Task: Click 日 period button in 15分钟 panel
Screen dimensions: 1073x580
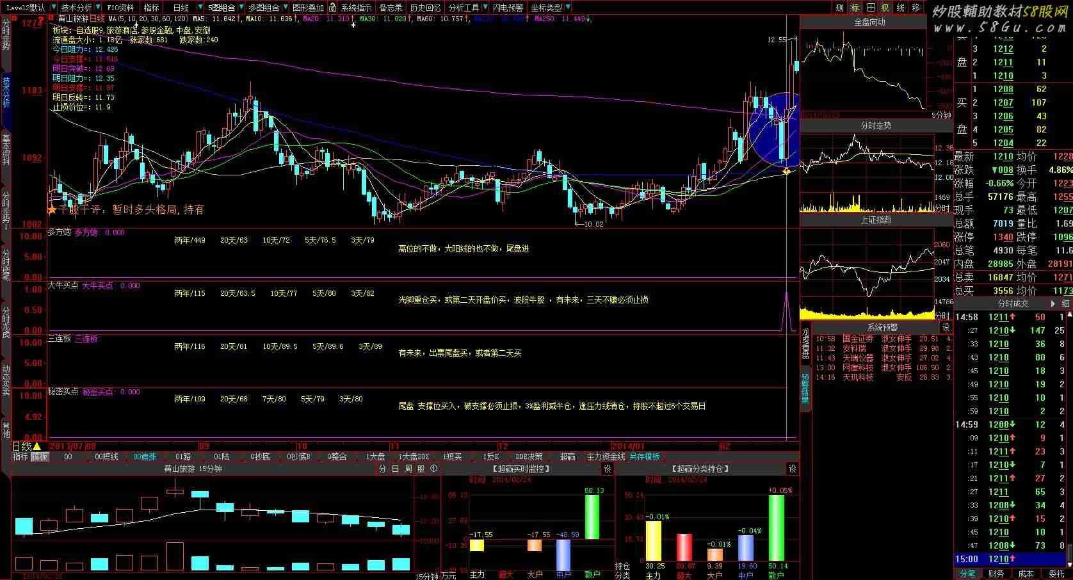Action: click(395, 469)
